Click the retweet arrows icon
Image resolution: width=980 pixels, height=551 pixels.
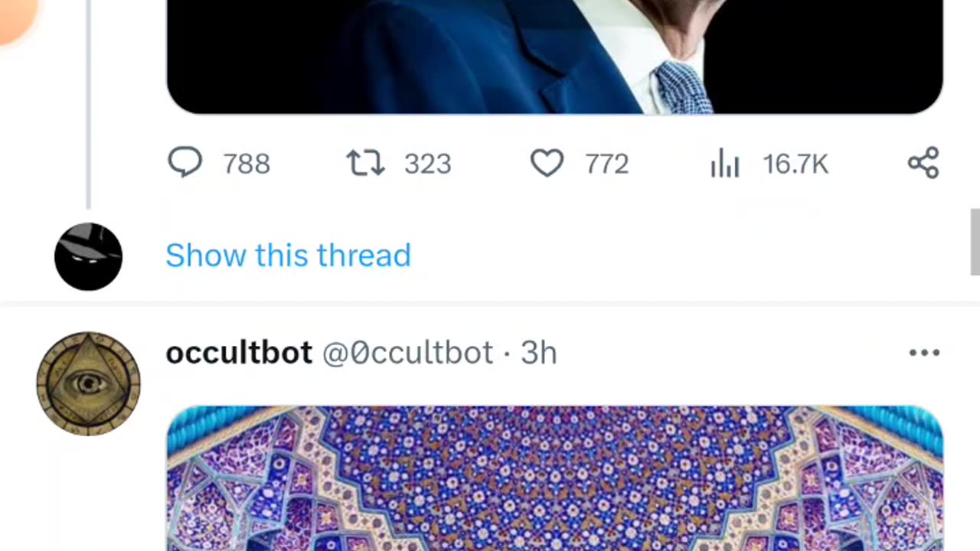tap(365, 163)
